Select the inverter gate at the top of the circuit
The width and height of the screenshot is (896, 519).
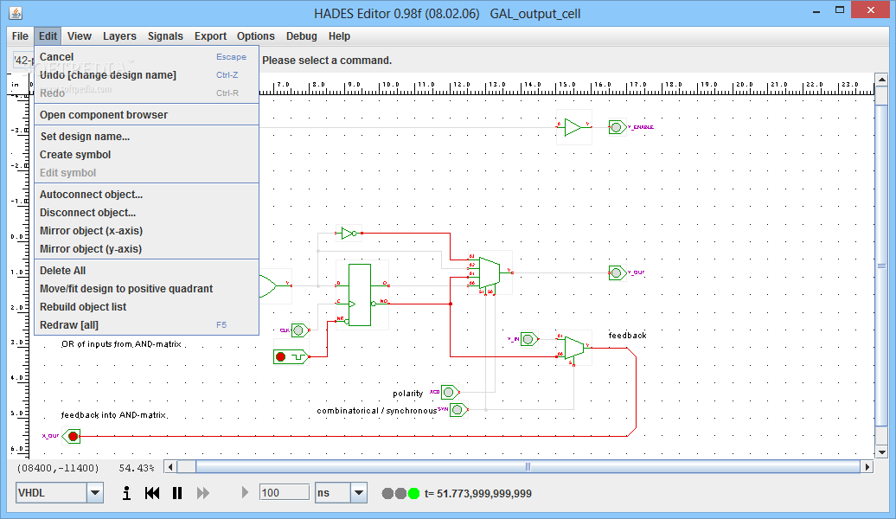(349, 234)
